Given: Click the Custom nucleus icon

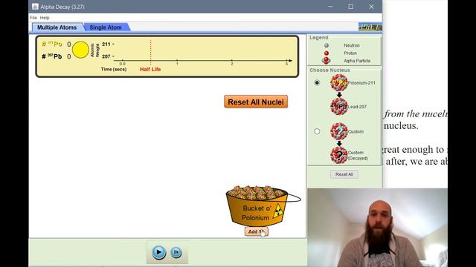Looking at the screenshot, I should click(339, 131).
